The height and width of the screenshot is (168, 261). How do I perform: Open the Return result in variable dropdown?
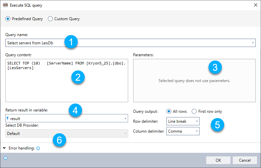pyautogui.click(x=125, y=118)
